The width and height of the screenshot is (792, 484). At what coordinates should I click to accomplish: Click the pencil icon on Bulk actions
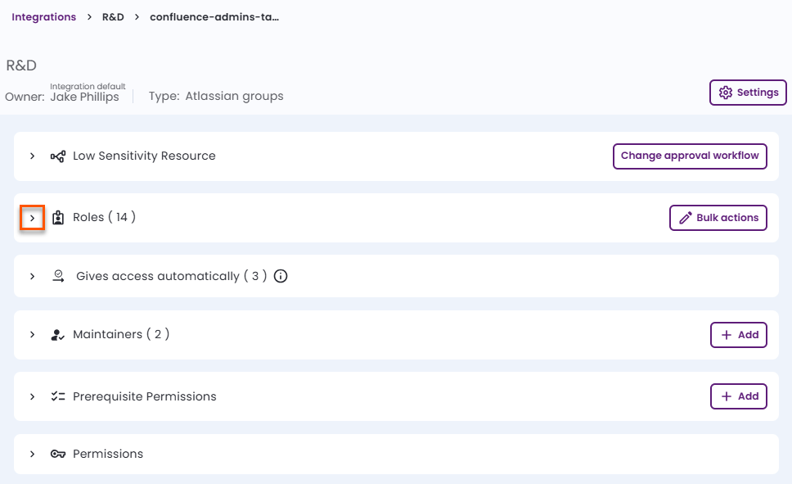tap(685, 217)
